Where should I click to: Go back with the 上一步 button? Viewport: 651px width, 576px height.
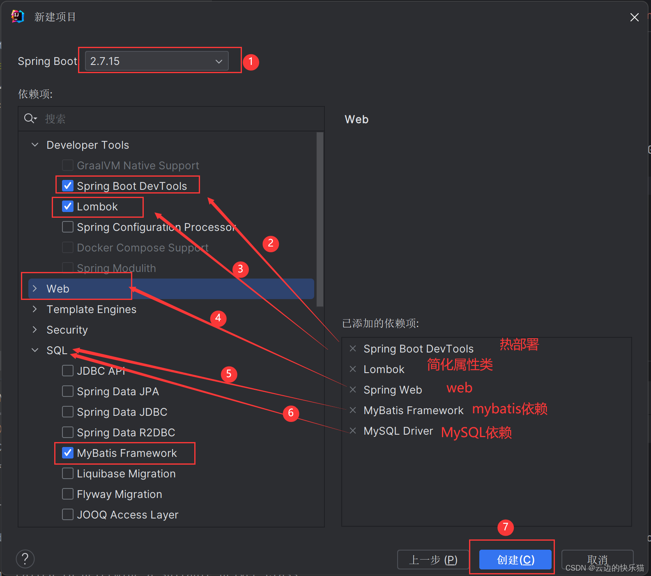pos(433,560)
